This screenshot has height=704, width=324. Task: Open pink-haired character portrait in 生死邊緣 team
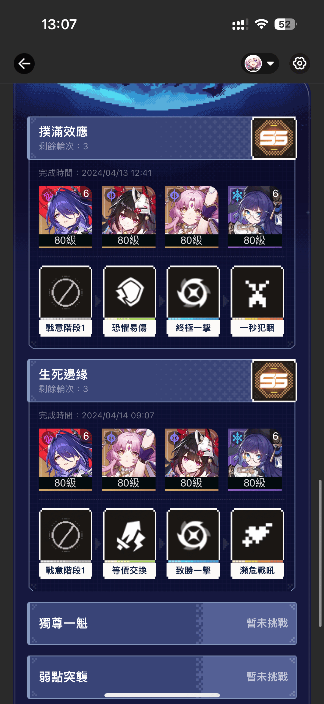point(129,459)
